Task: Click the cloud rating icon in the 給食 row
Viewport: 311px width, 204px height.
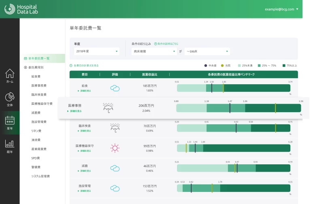Action: [x=115, y=88]
